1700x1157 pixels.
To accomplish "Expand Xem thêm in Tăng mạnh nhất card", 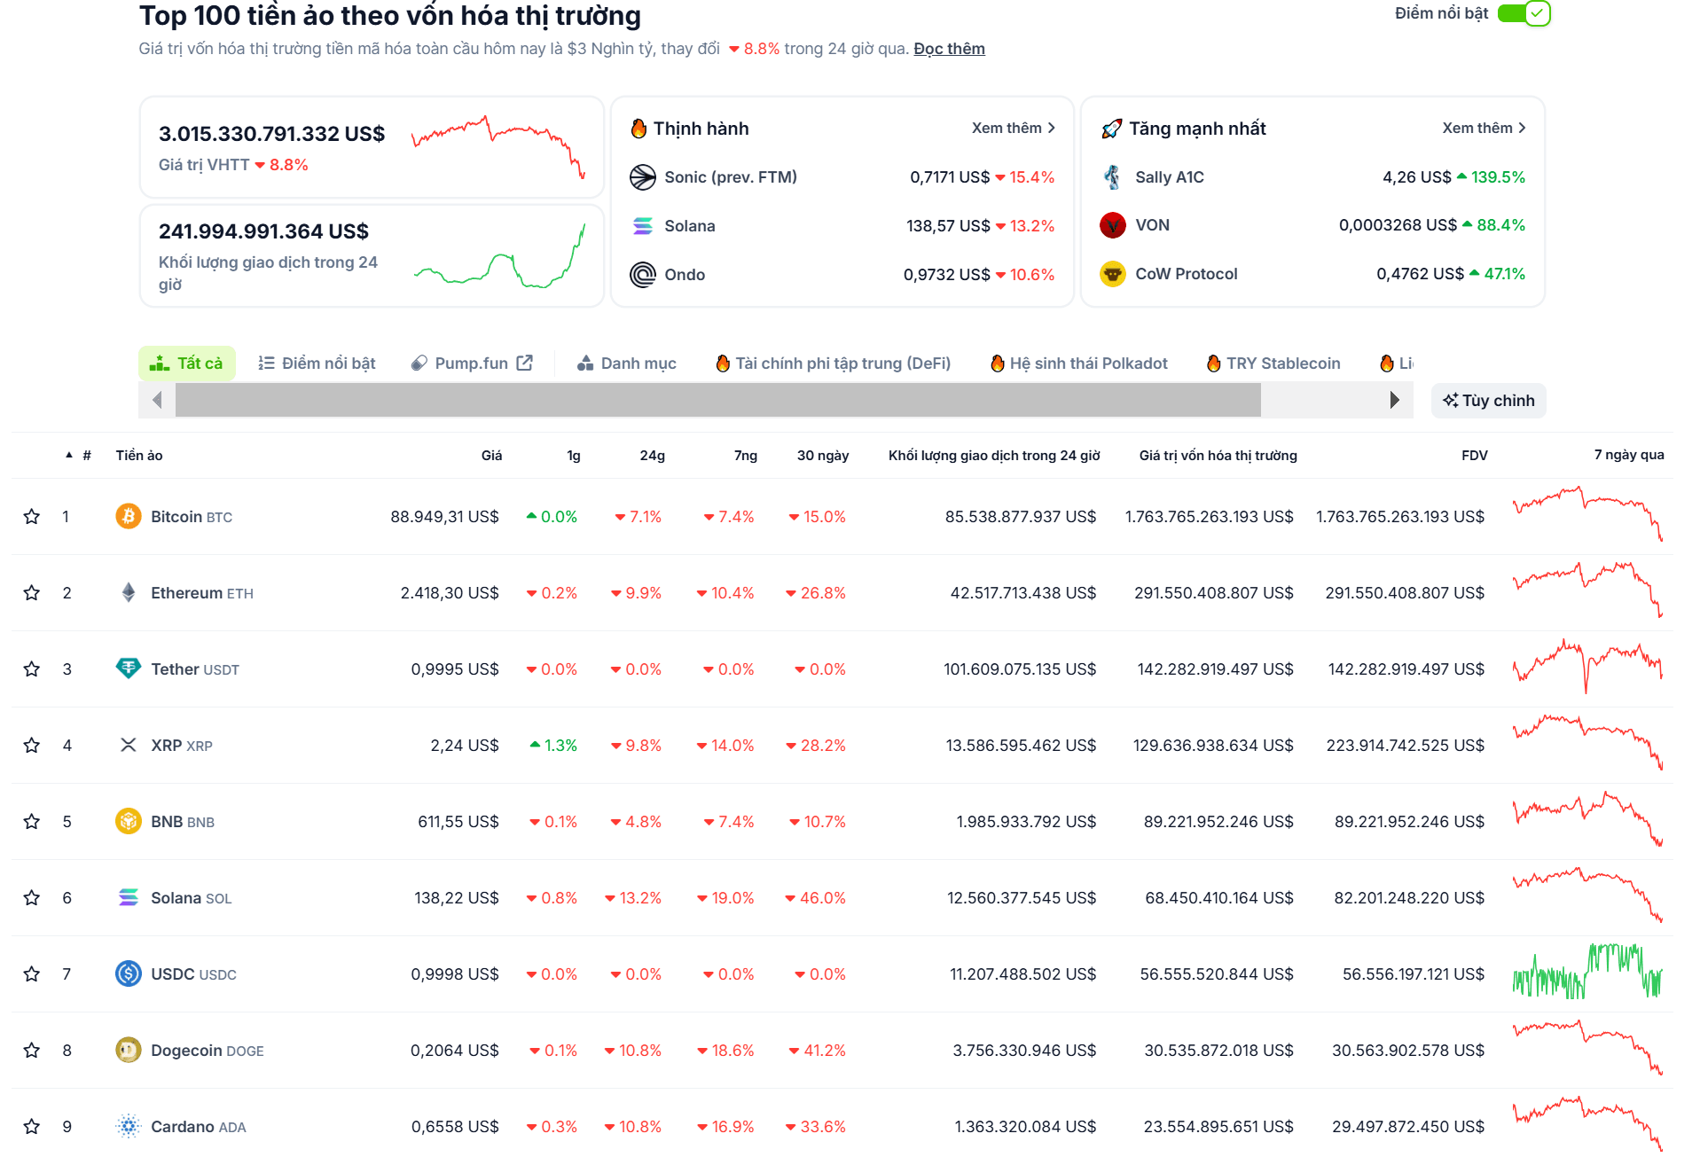I will tap(1485, 128).
